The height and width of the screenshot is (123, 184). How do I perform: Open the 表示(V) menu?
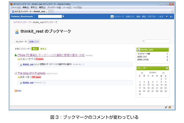coord(34,8)
